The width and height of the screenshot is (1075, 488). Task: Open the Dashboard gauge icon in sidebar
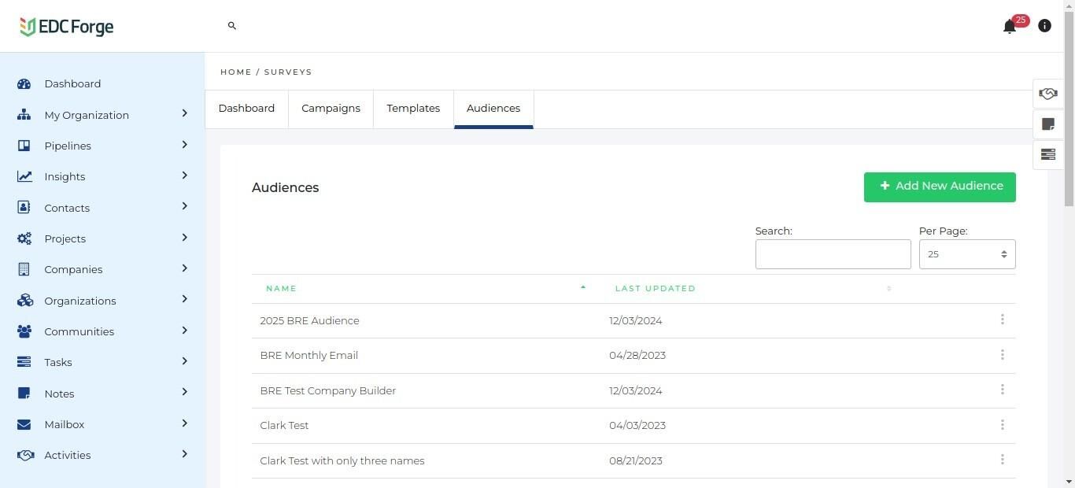tap(24, 83)
